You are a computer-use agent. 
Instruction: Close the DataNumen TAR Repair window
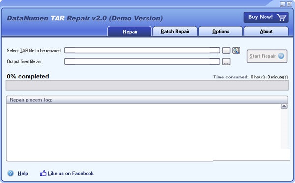(x=289, y=4)
